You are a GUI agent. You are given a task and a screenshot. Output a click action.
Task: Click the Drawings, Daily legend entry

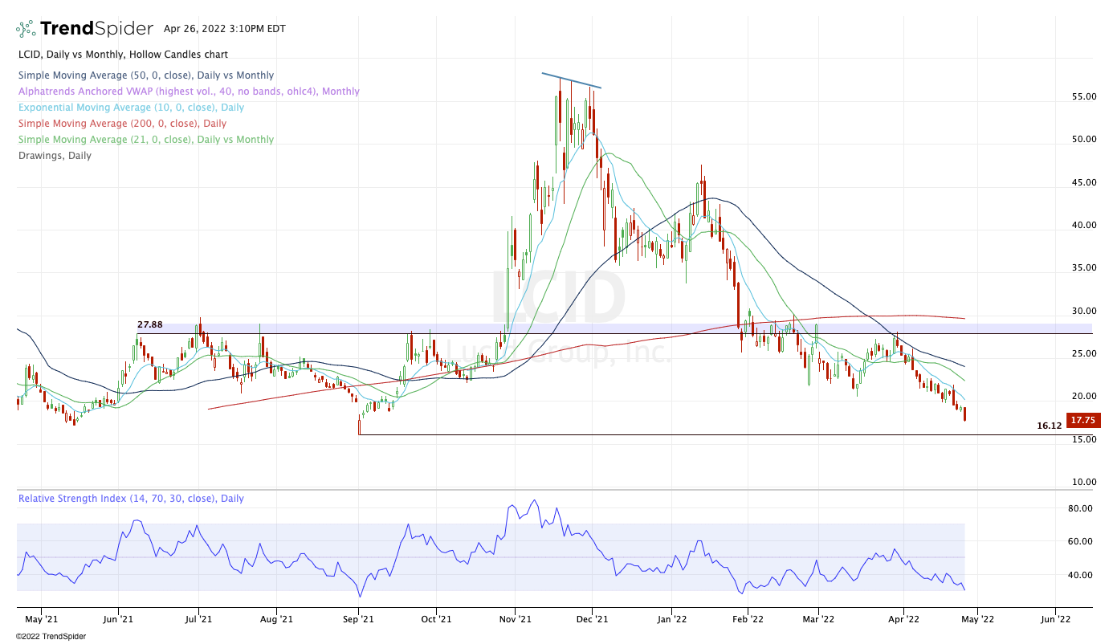[x=55, y=156]
